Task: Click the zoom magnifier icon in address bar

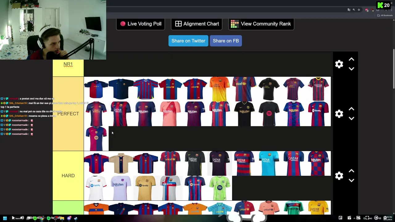Action: point(354,10)
